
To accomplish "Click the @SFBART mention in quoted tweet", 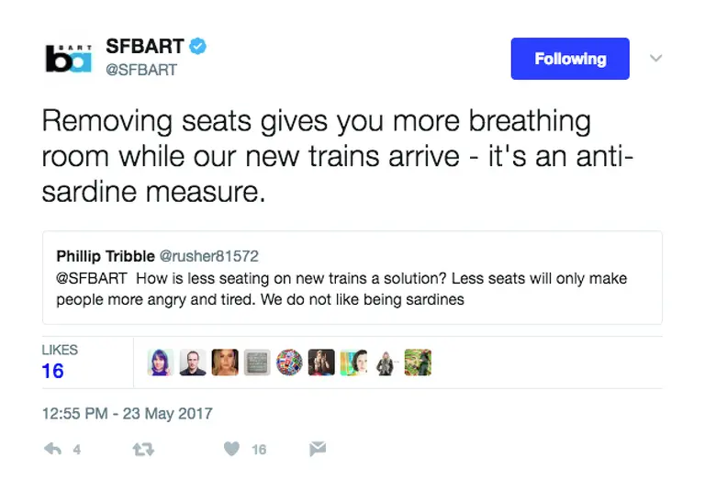I will tap(91, 278).
